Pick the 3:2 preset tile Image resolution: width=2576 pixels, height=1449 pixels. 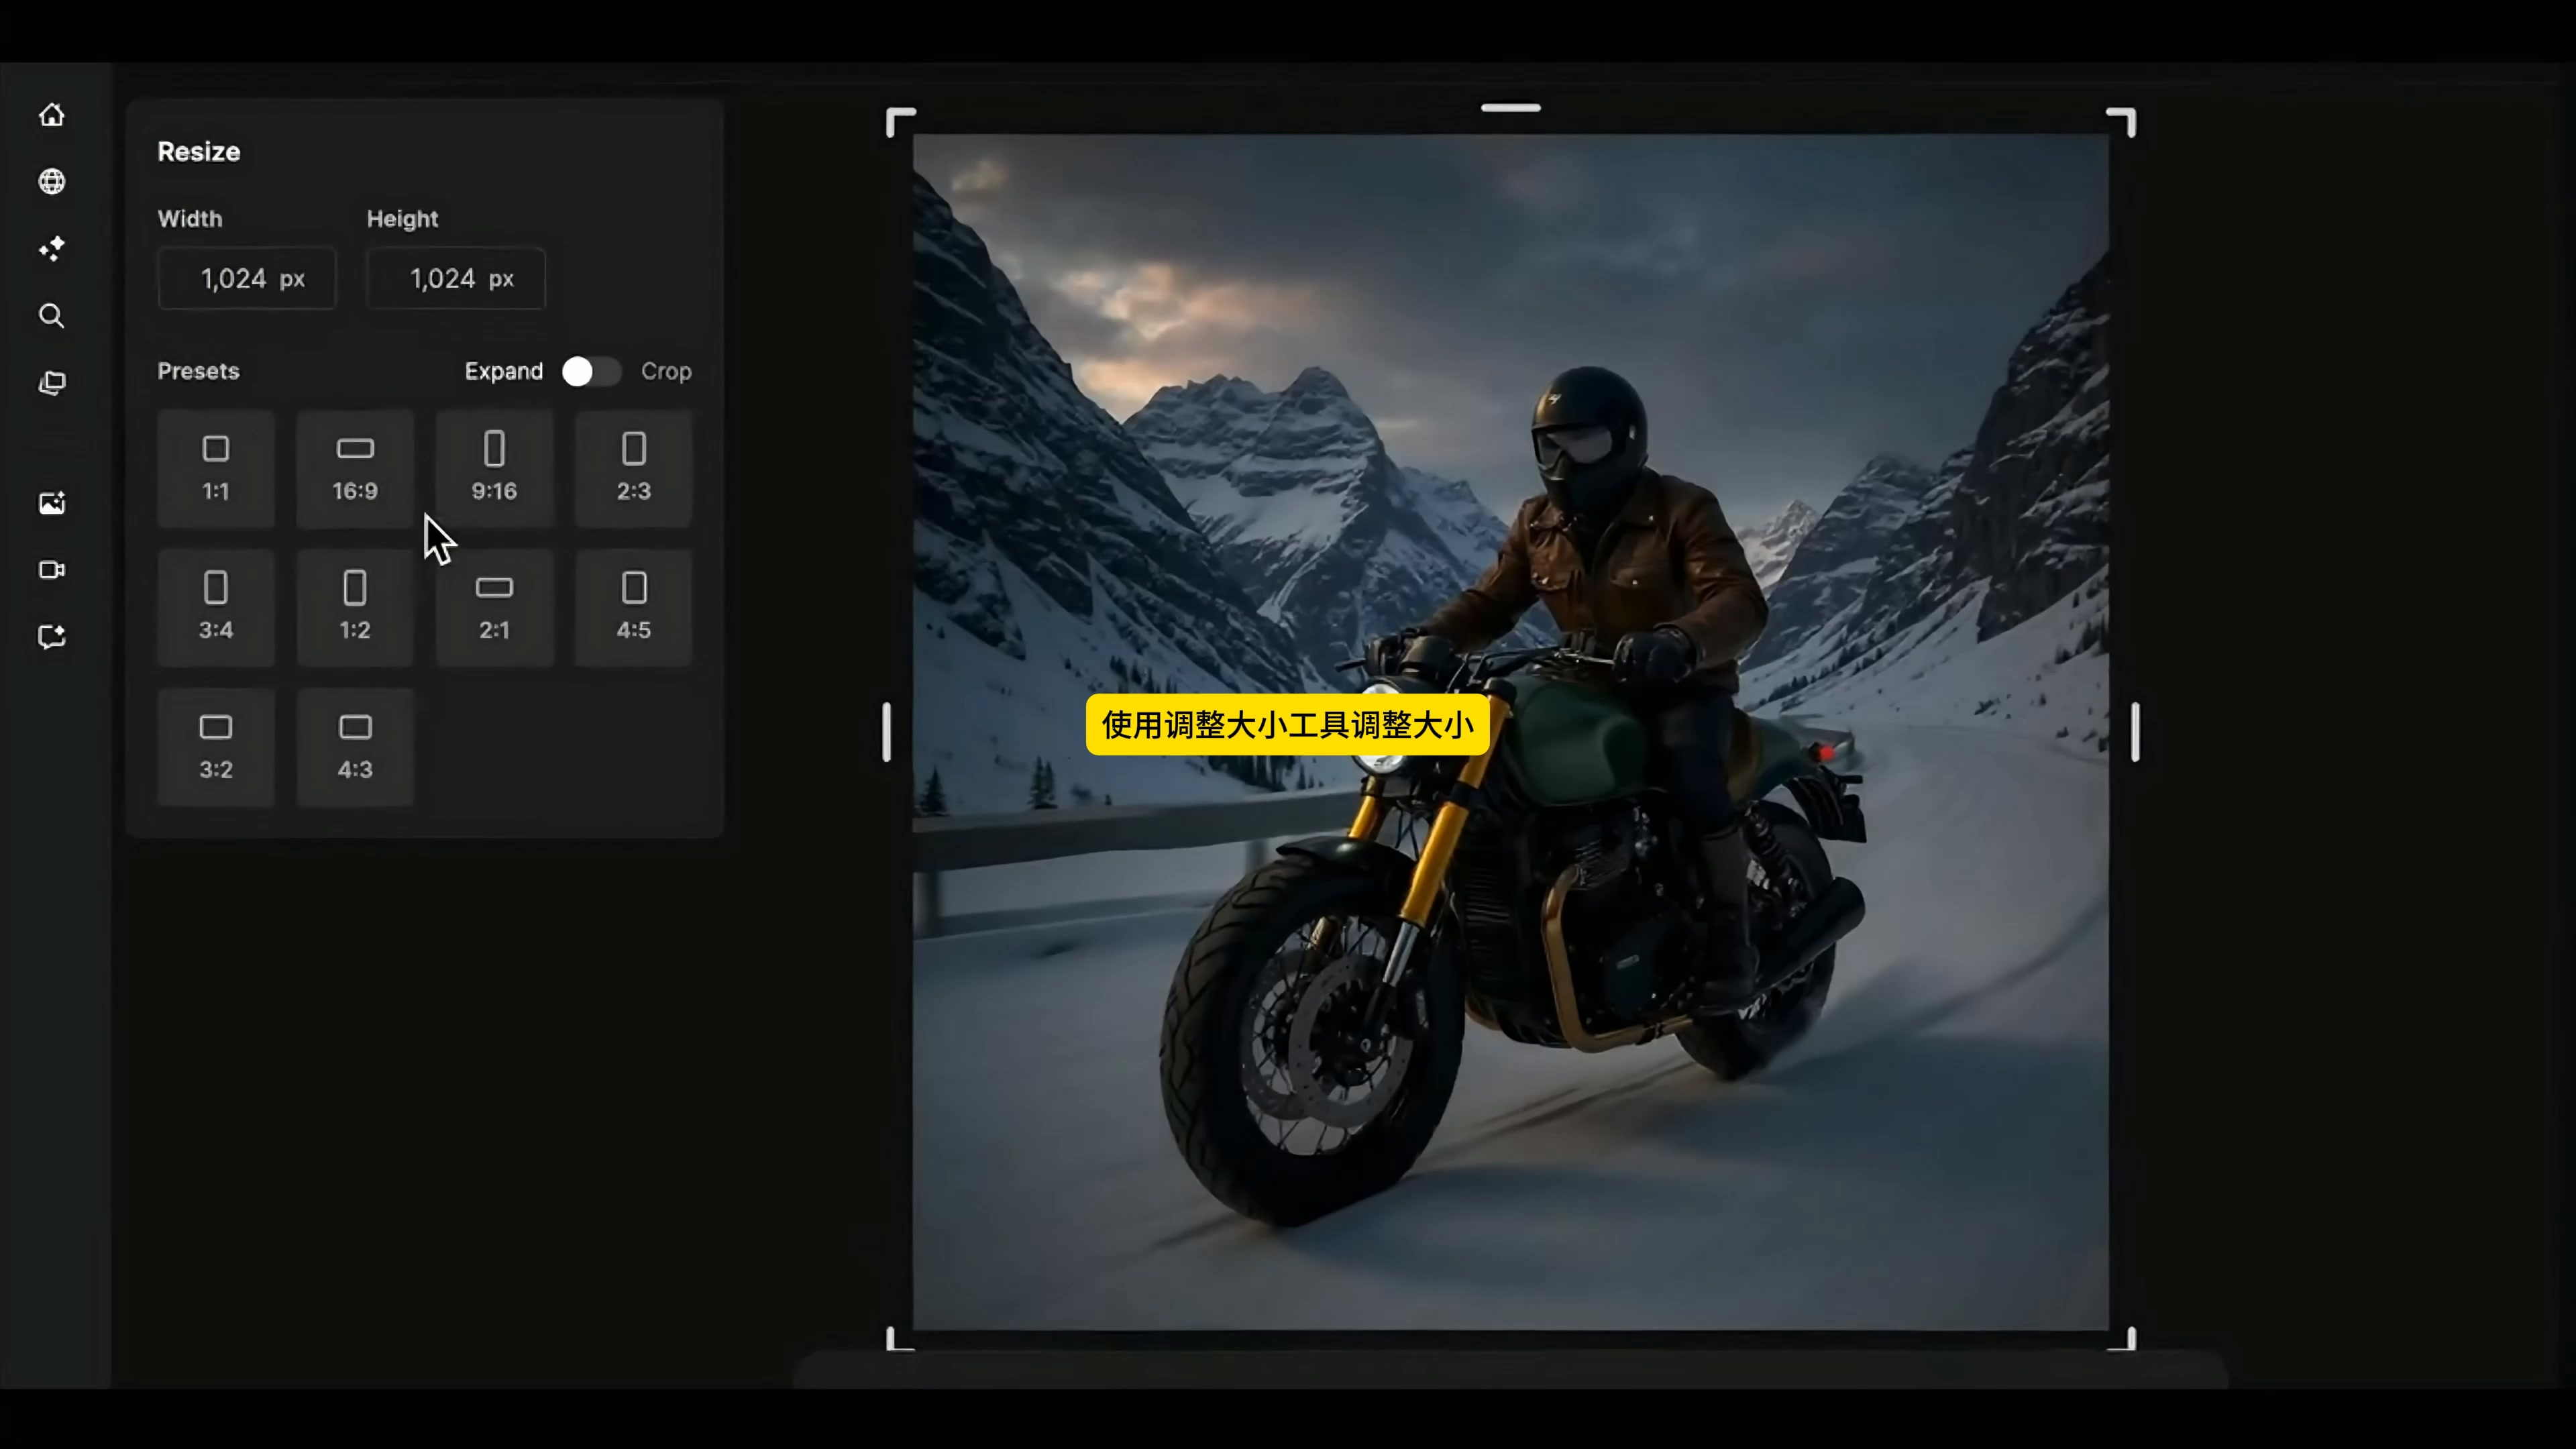click(x=216, y=747)
